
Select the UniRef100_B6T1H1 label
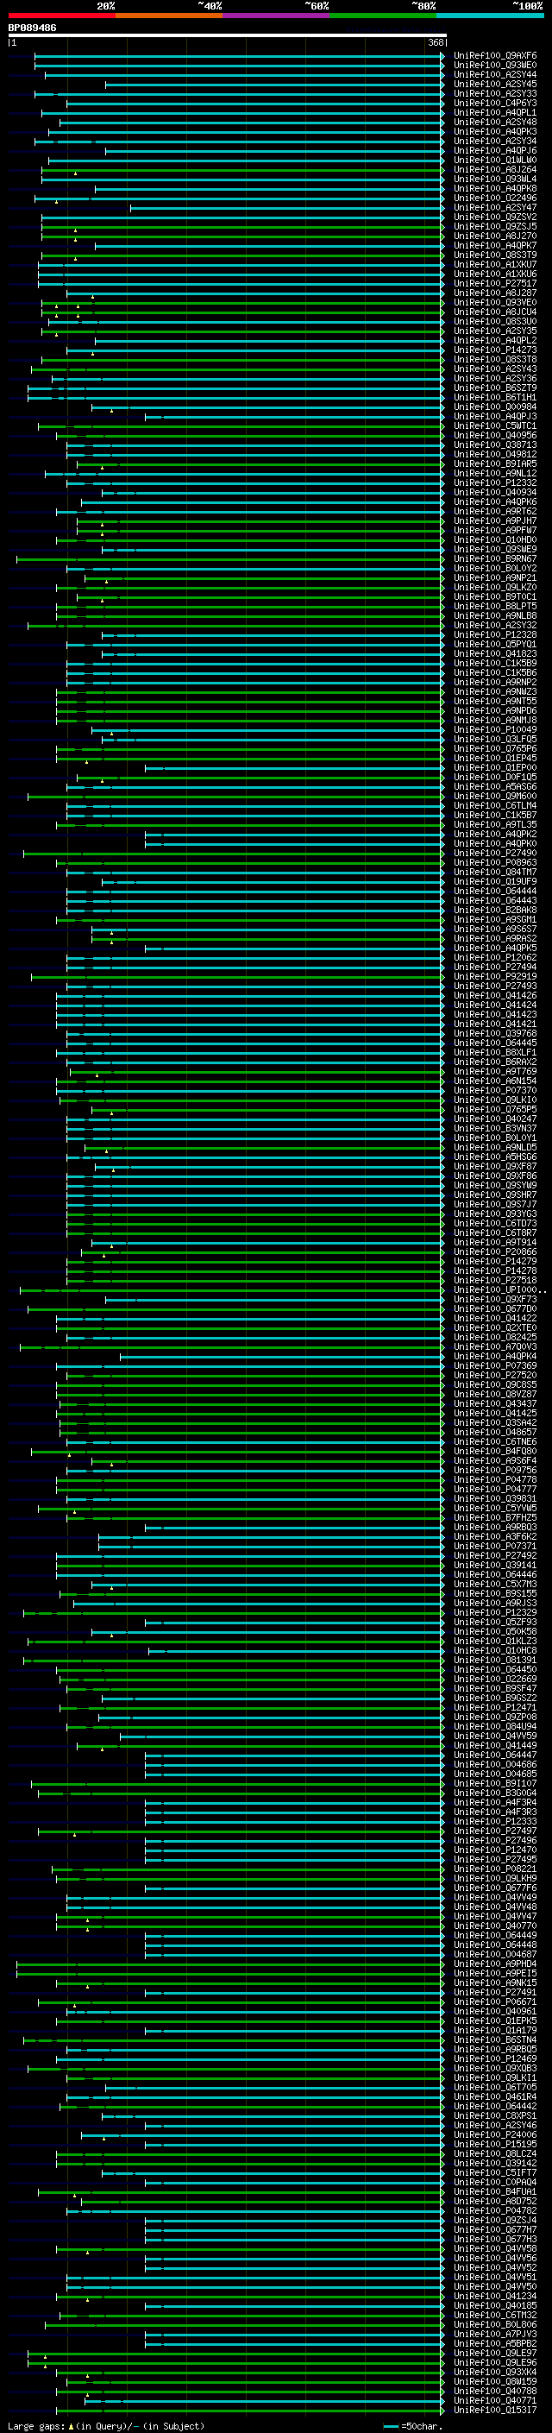495,398
